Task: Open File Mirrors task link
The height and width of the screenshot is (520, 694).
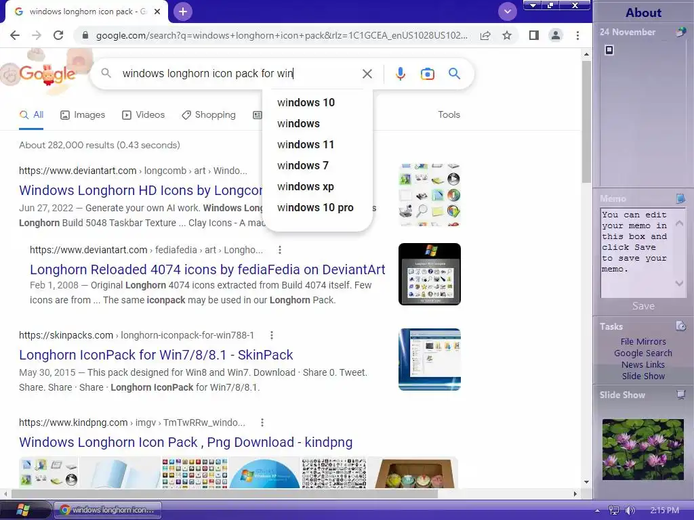Action: coord(643,341)
